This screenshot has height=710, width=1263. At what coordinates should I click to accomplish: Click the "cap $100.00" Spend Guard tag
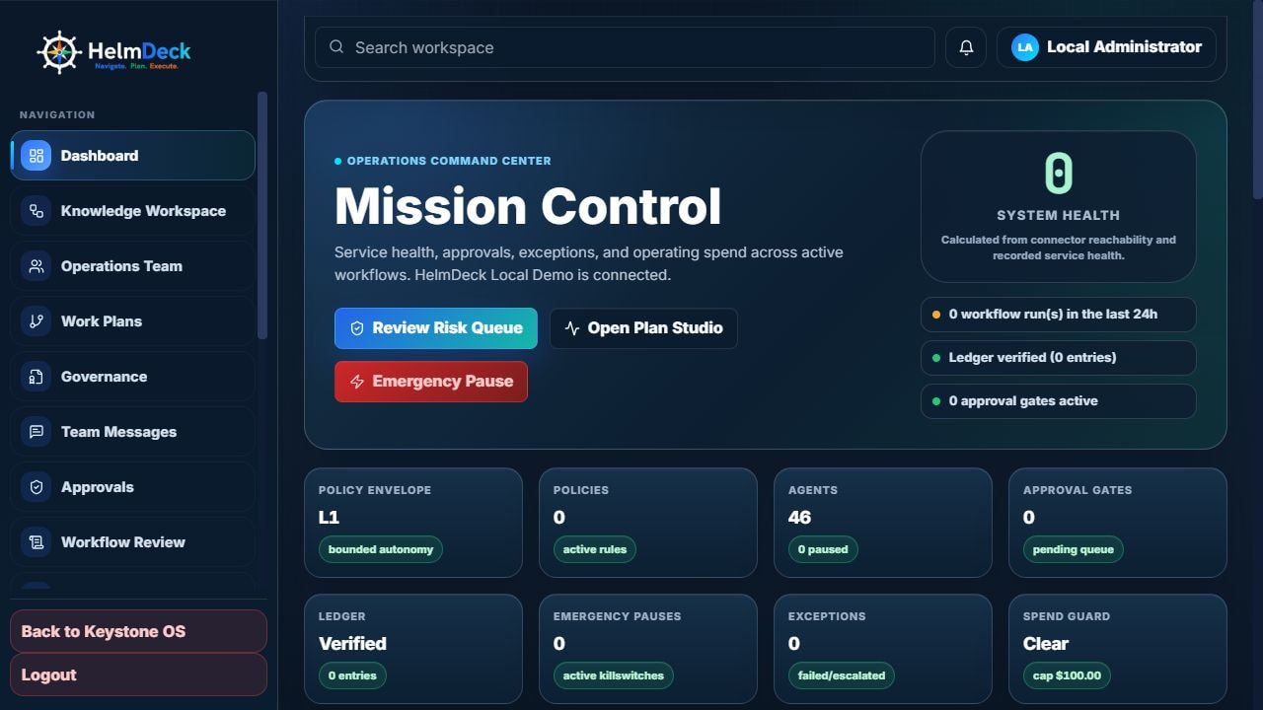pyautogui.click(x=1068, y=675)
